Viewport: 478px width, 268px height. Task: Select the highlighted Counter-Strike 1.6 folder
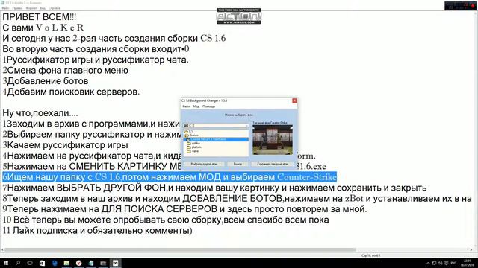[216, 139]
